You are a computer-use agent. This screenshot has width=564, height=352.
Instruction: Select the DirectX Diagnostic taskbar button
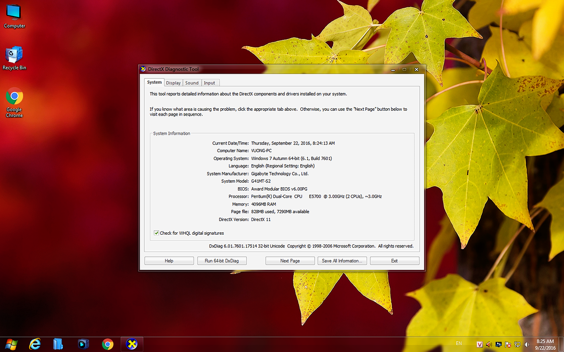[x=132, y=344]
